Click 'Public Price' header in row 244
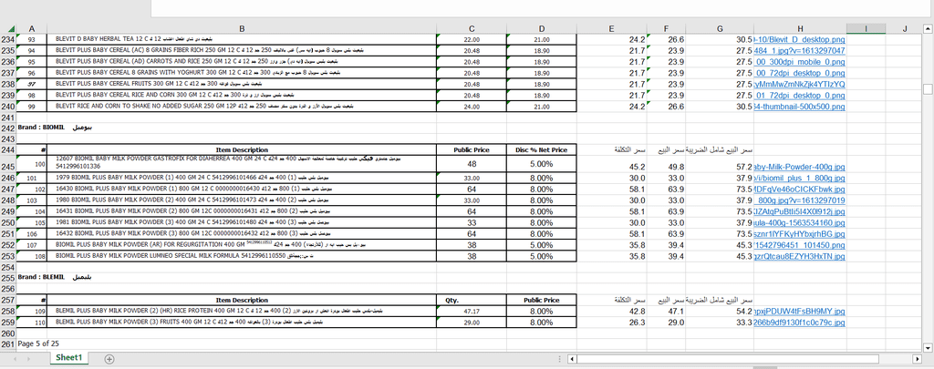The image size is (934, 369). (472, 150)
